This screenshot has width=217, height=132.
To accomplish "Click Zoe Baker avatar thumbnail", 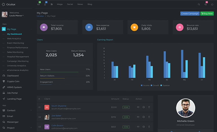I will click(x=47, y=117).
